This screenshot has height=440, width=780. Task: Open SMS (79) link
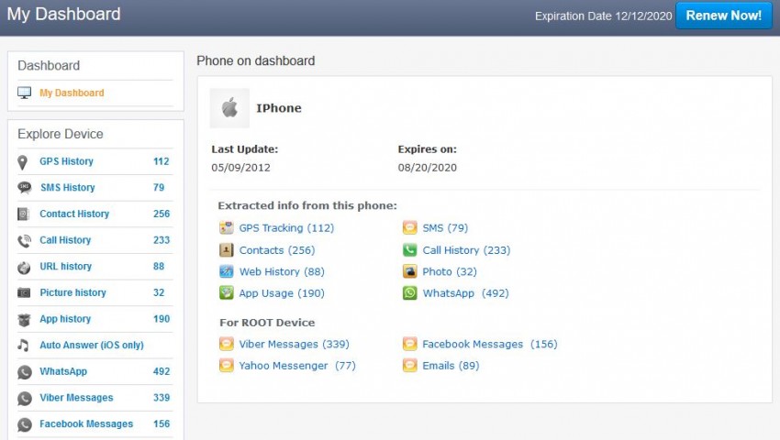pos(445,228)
